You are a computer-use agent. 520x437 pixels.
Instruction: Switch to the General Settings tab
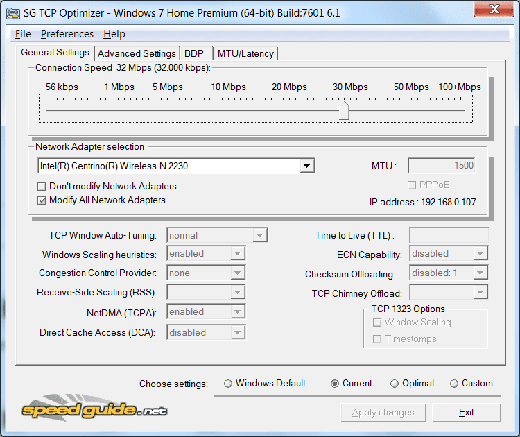point(55,53)
